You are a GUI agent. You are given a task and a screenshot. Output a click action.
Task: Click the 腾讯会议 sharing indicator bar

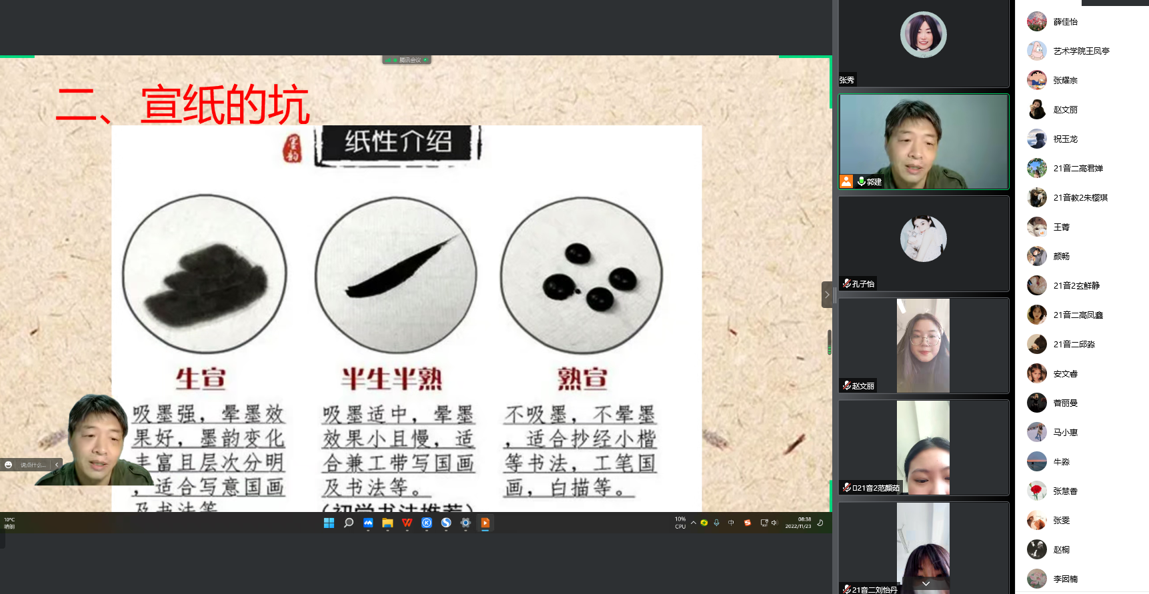click(407, 60)
